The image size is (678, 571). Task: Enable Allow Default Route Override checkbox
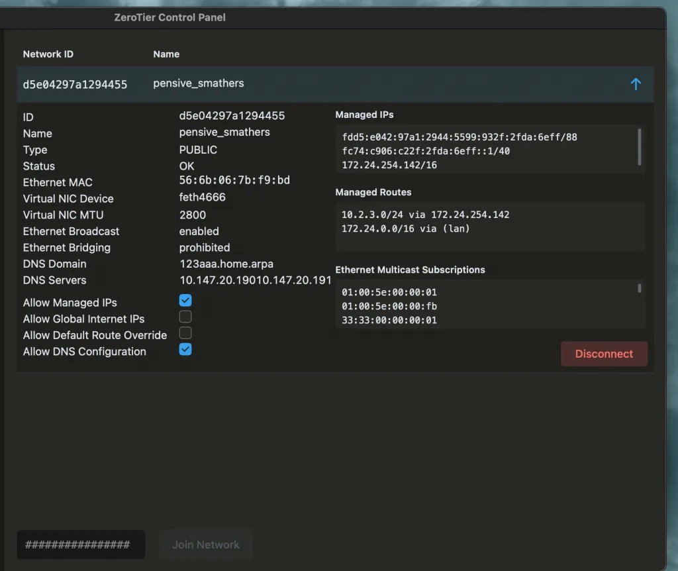point(185,333)
